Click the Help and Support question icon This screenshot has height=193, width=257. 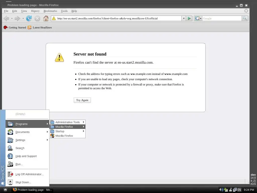point(10,156)
